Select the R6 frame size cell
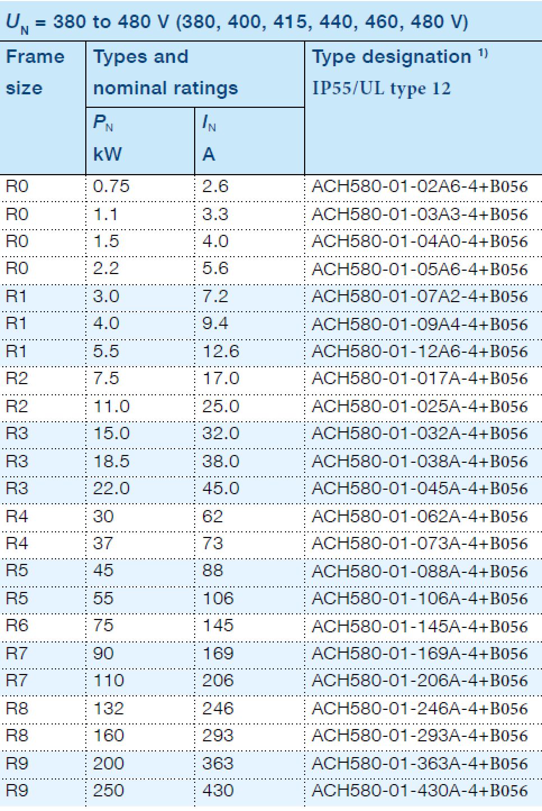 (x=16, y=626)
